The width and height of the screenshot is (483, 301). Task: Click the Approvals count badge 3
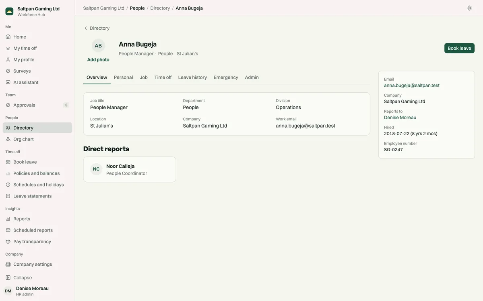coord(66,105)
